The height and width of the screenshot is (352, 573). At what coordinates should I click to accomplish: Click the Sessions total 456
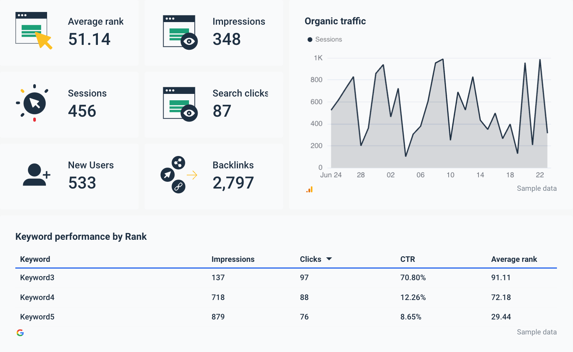tap(82, 111)
